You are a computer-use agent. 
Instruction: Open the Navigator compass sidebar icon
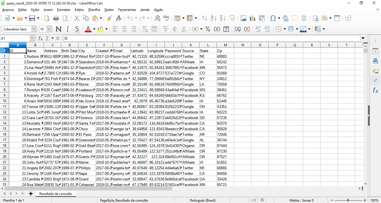click(x=375, y=81)
